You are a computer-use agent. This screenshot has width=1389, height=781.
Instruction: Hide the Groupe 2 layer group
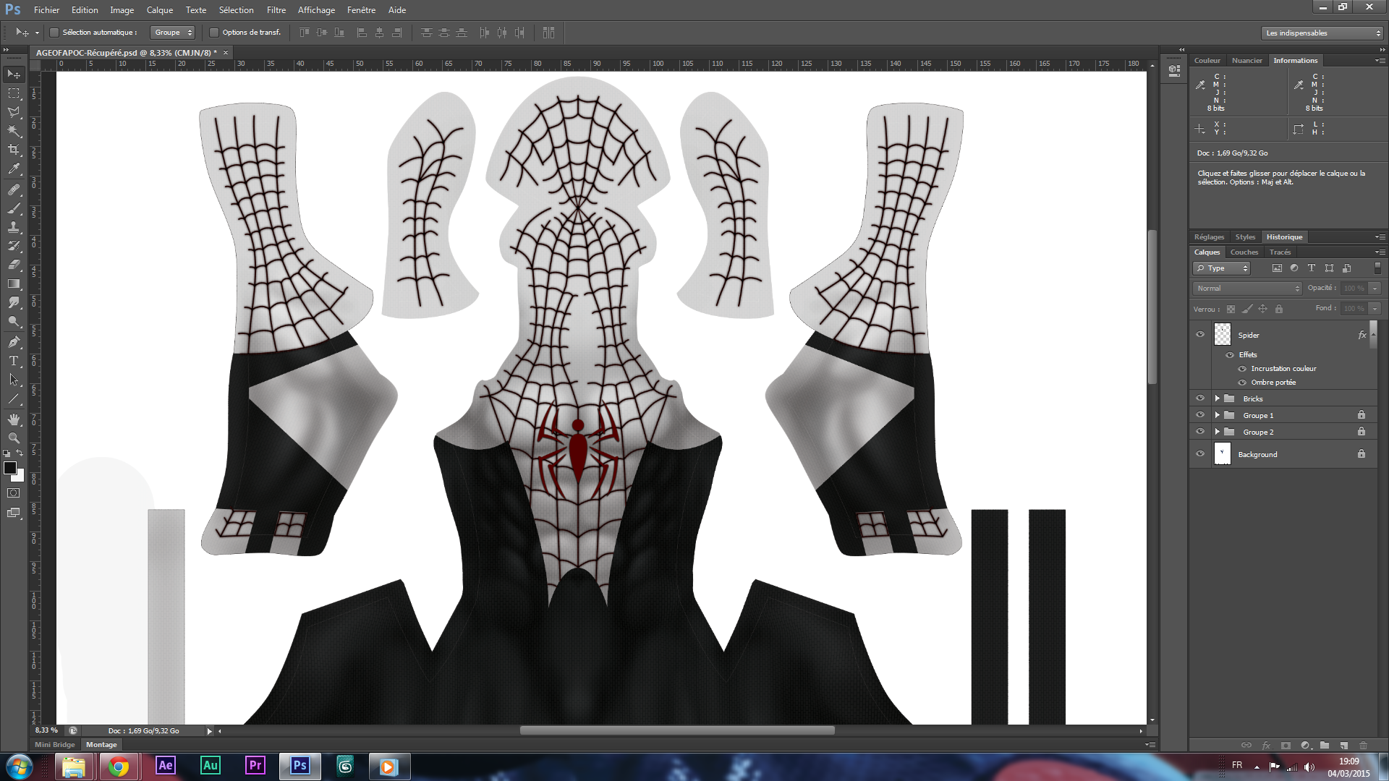coord(1200,432)
